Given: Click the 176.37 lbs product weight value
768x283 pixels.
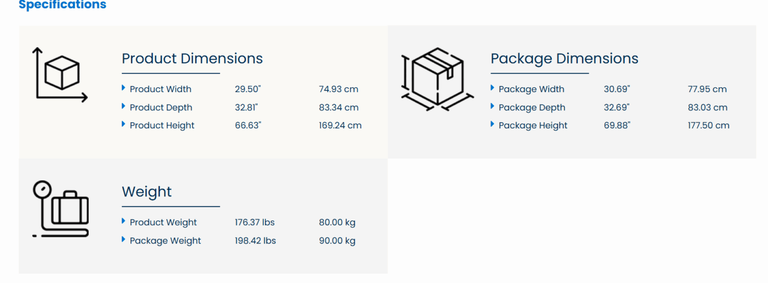Looking at the screenshot, I should coord(255,223).
